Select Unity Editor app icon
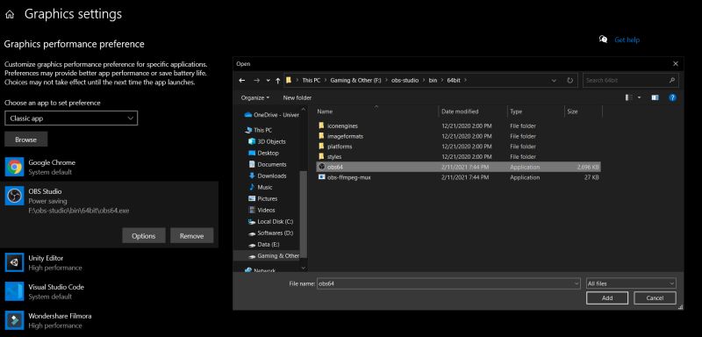The height and width of the screenshot is (337, 702). [x=14, y=262]
